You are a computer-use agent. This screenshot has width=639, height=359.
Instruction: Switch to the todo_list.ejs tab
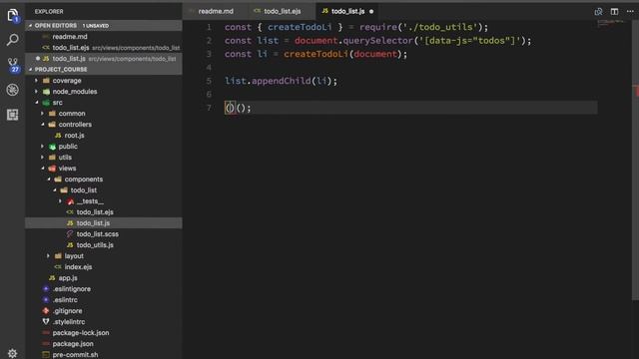tap(282, 11)
